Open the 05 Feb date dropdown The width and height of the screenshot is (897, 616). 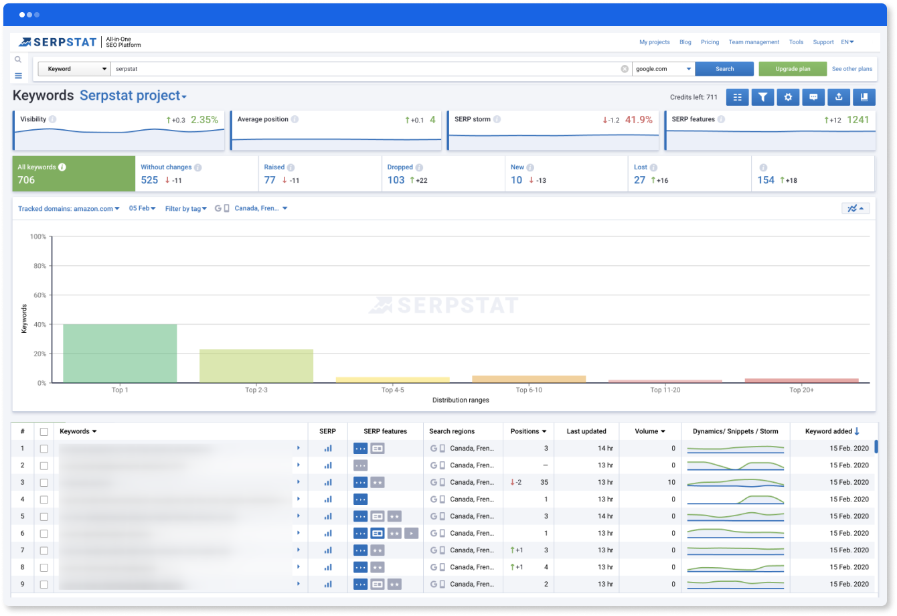pyautogui.click(x=143, y=209)
